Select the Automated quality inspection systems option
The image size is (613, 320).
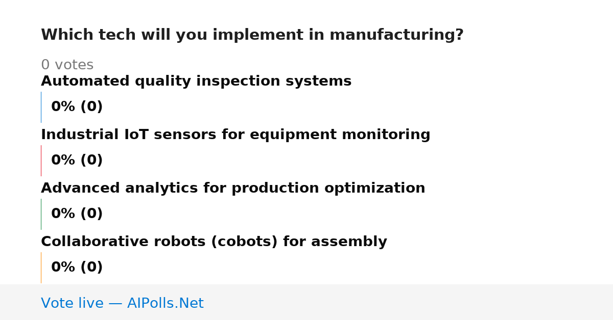[196, 82]
